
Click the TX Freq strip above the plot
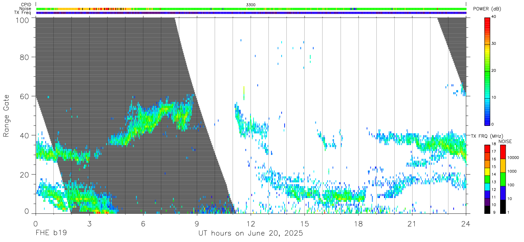[251, 13]
